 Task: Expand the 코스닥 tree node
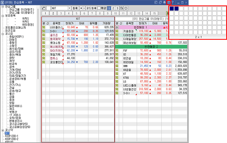3,130
